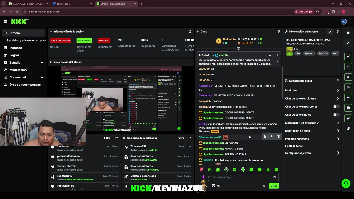Click TopoGigio12 in the activity list
This screenshot has width=354, height=199.
coord(64,176)
